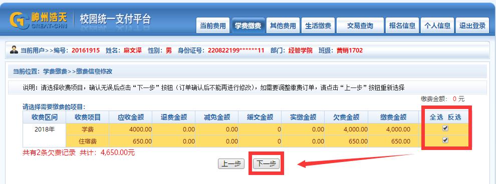
Task: Click the 缴费金额 column header
Action: pos(393,117)
